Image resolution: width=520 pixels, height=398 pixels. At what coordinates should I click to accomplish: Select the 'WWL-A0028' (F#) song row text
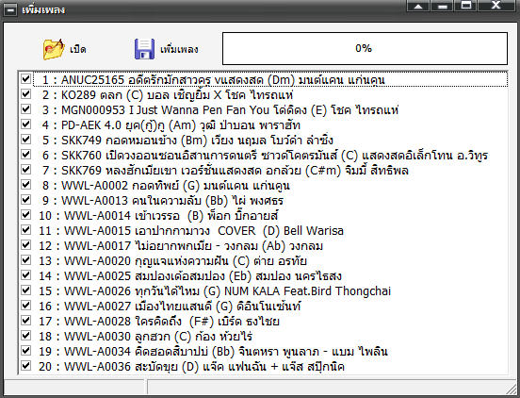(159, 322)
